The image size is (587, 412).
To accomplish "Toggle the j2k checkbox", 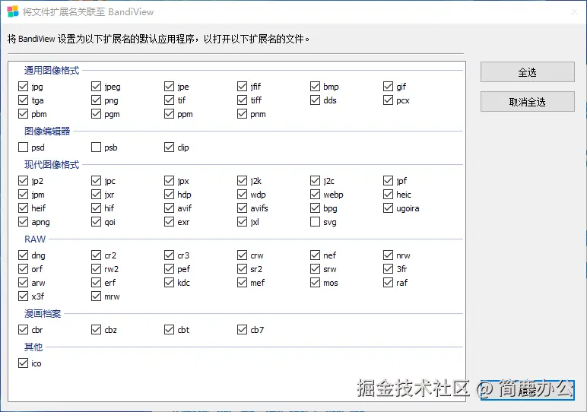I will (243, 181).
